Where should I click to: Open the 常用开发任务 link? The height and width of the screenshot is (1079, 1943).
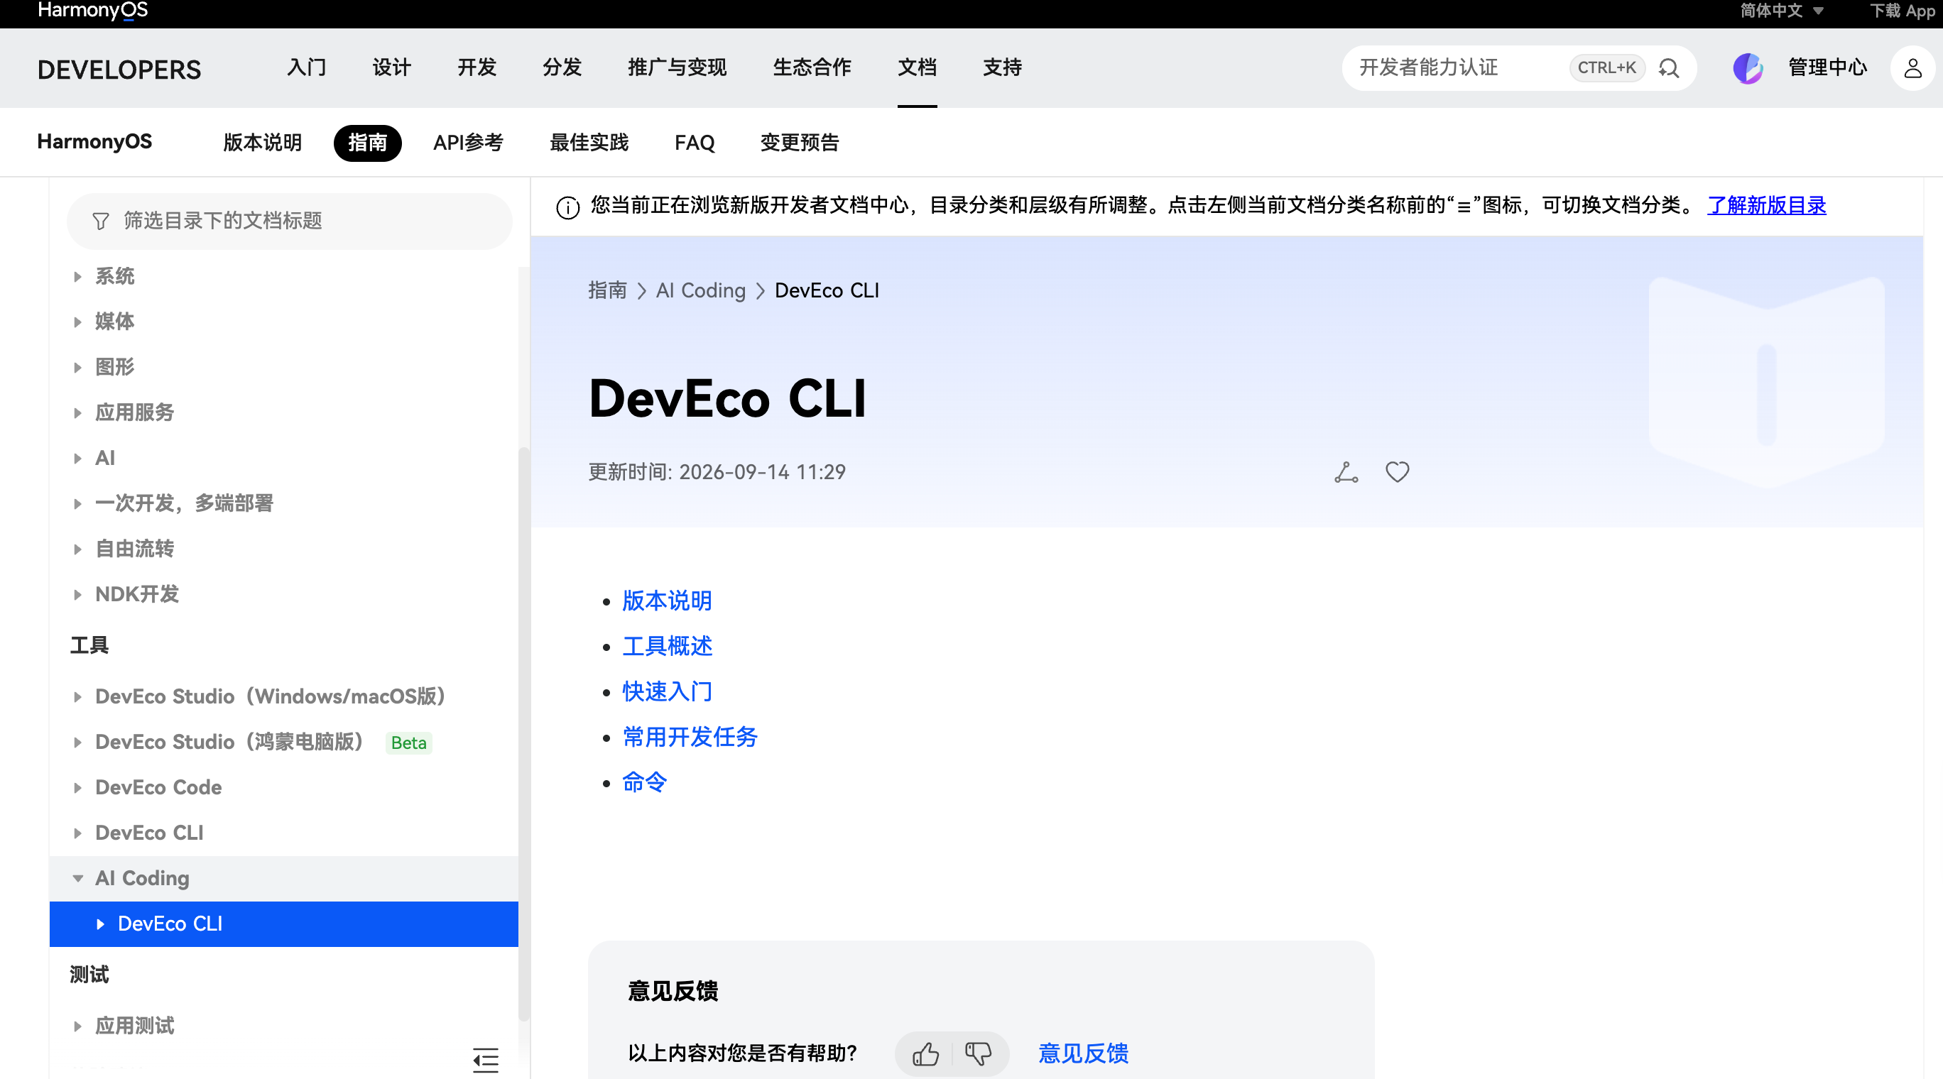click(690, 737)
